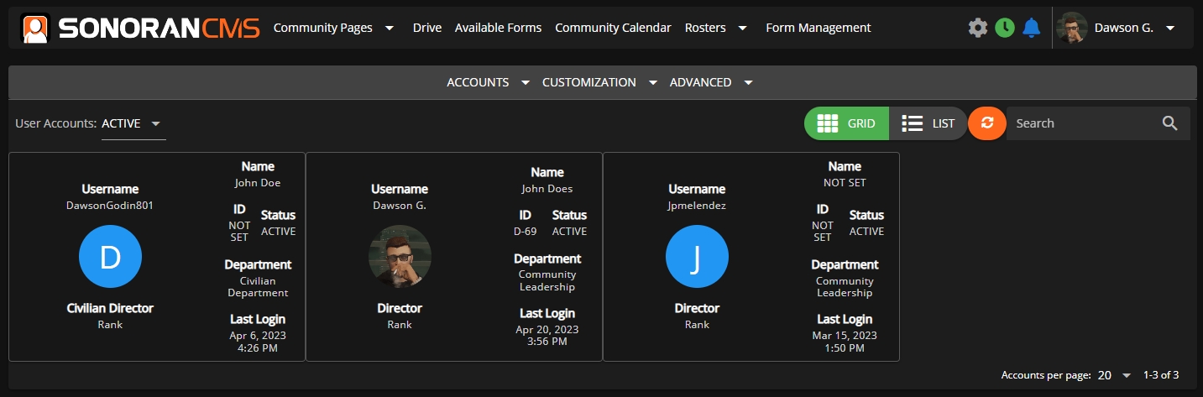Switch to Grid view

pyautogui.click(x=847, y=123)
